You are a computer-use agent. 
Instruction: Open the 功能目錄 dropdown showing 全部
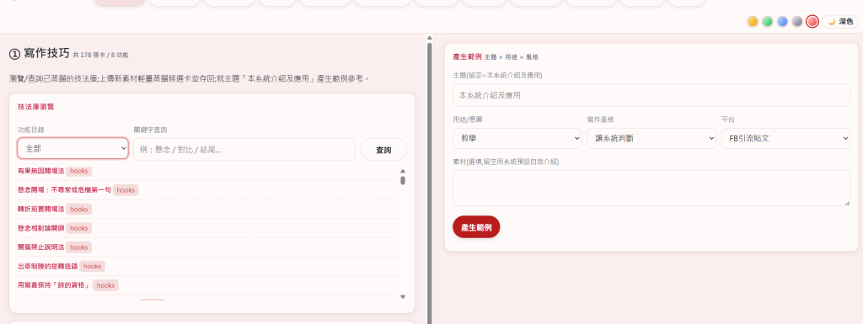[x=72, y=149]
